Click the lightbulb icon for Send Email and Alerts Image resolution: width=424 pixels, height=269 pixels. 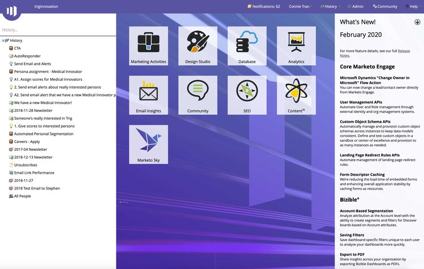click(11, 64)
